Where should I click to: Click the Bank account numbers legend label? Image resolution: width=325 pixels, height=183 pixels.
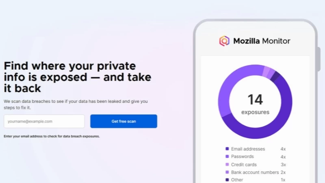pyautogui.click(x=255, y=172)
